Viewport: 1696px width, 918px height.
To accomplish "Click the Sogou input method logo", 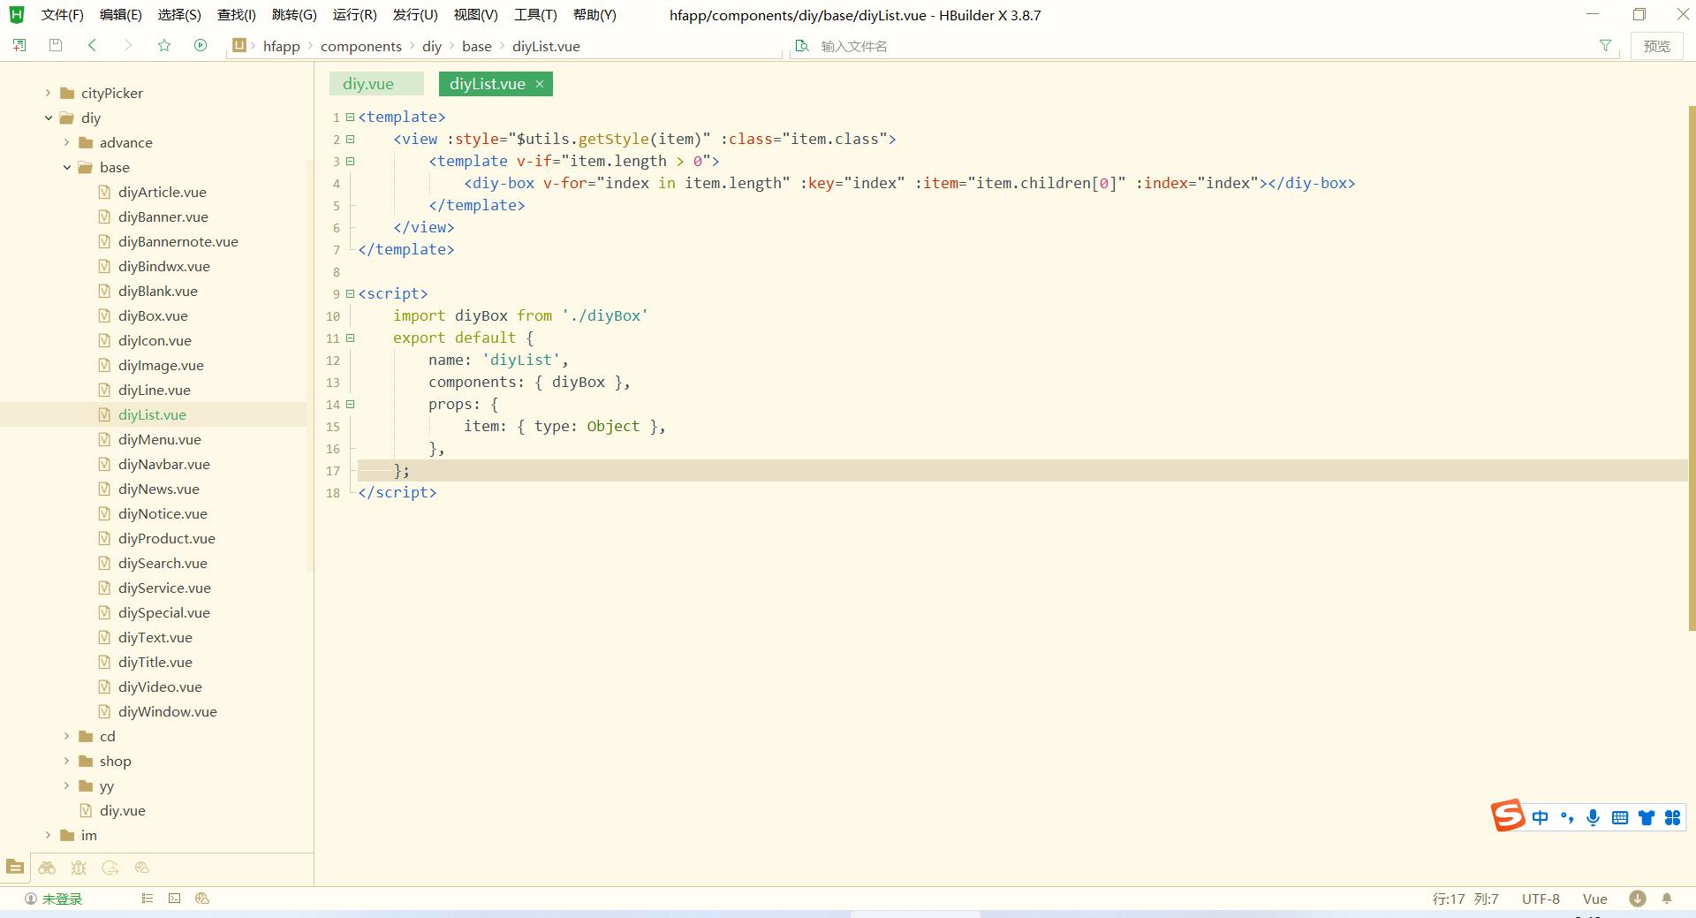I will [x=1508, y=816].
